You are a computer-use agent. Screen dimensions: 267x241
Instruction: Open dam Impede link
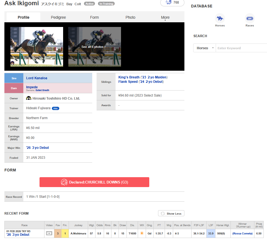click(32, 87)
